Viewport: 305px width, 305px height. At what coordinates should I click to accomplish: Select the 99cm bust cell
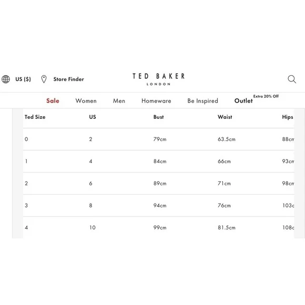point(160,227)
